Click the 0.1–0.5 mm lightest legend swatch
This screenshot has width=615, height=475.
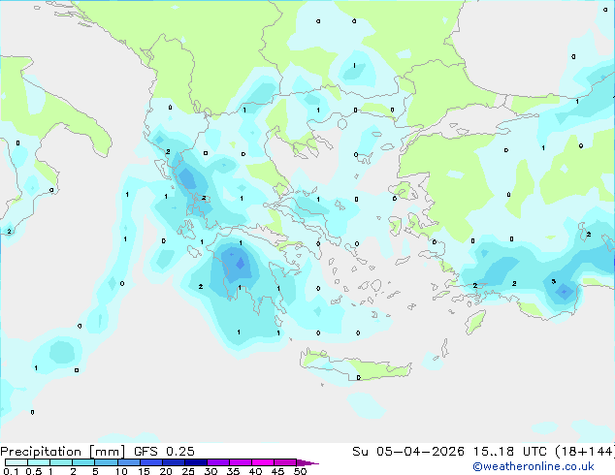pos(16,462)
